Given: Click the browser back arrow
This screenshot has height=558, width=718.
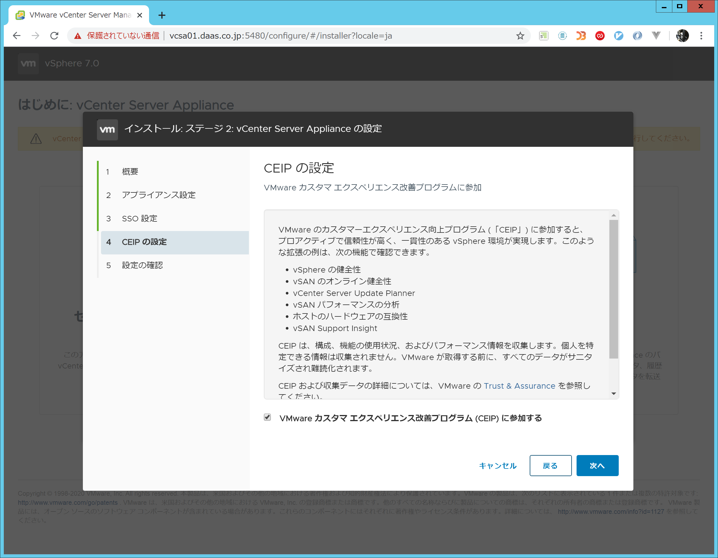Looking at the screenshot, I should pos(16,35).
